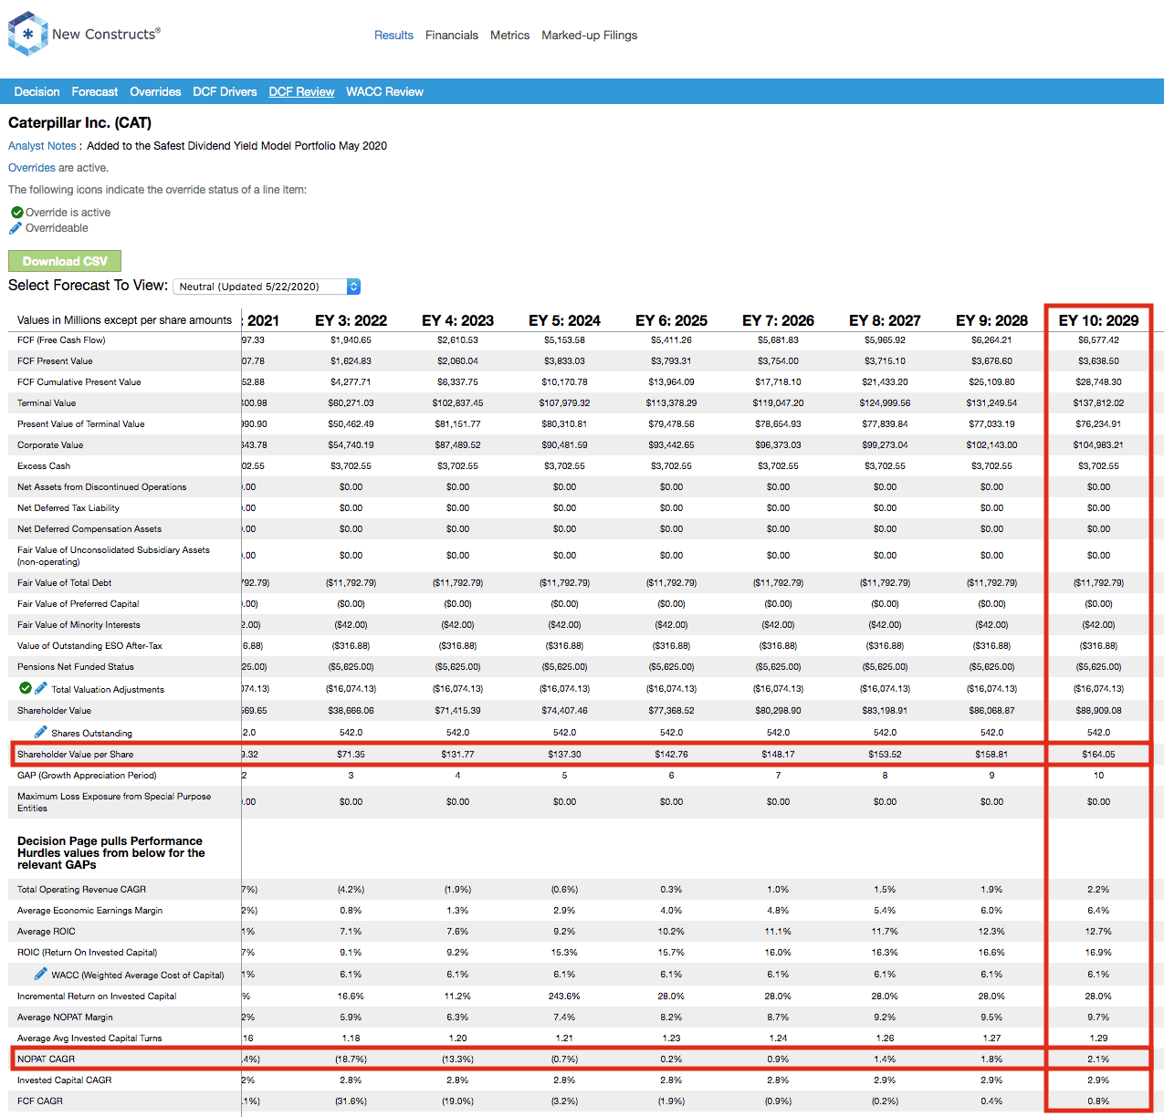The width and height of the screenshot is (1164, 1117).
Task: Click the 'FCF (Free Cash Flow)' row label
Action: [x=61, y=340]
